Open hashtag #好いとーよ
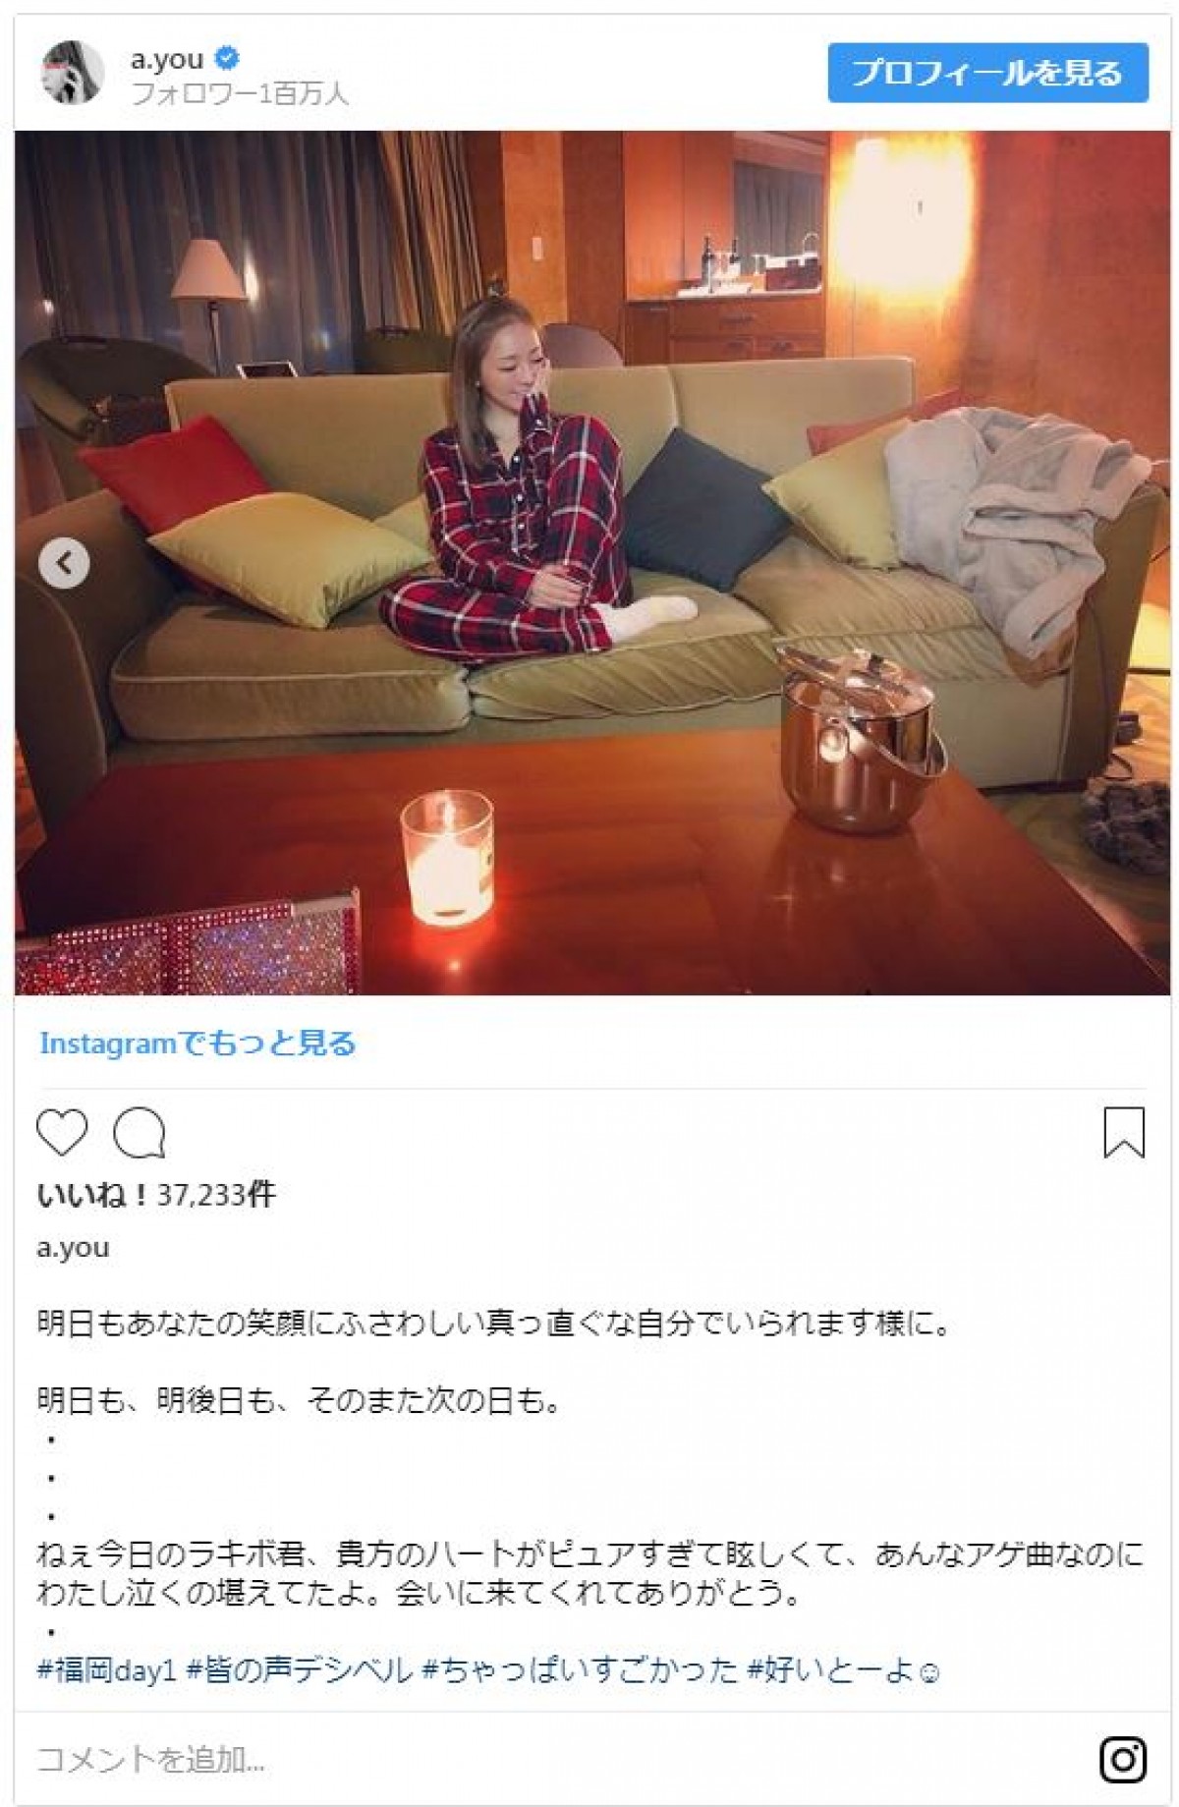 (x=843, y=1671)
